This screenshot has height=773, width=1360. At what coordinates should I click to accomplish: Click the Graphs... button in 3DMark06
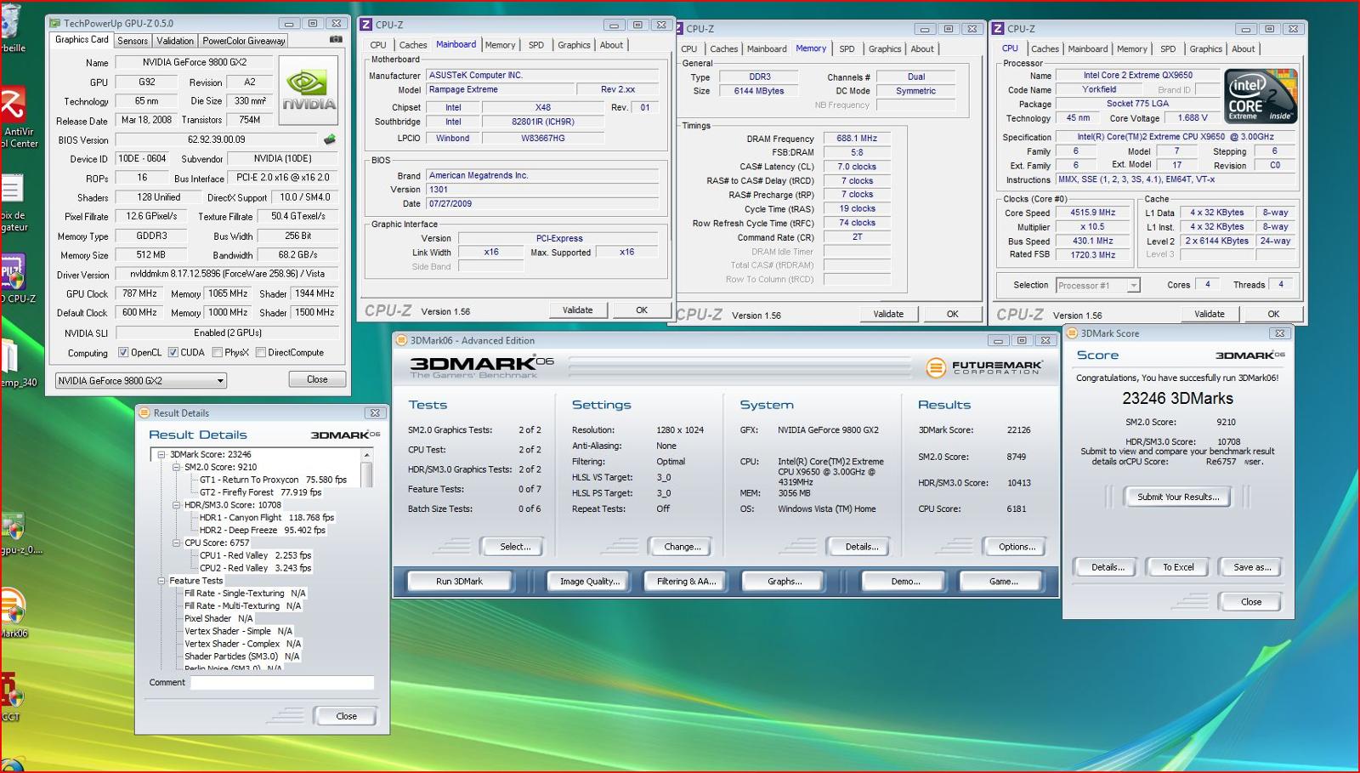pyautogui.click(x=784, y=582)
